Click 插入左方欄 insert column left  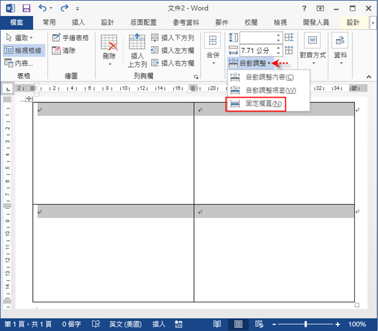click(173, 51)
